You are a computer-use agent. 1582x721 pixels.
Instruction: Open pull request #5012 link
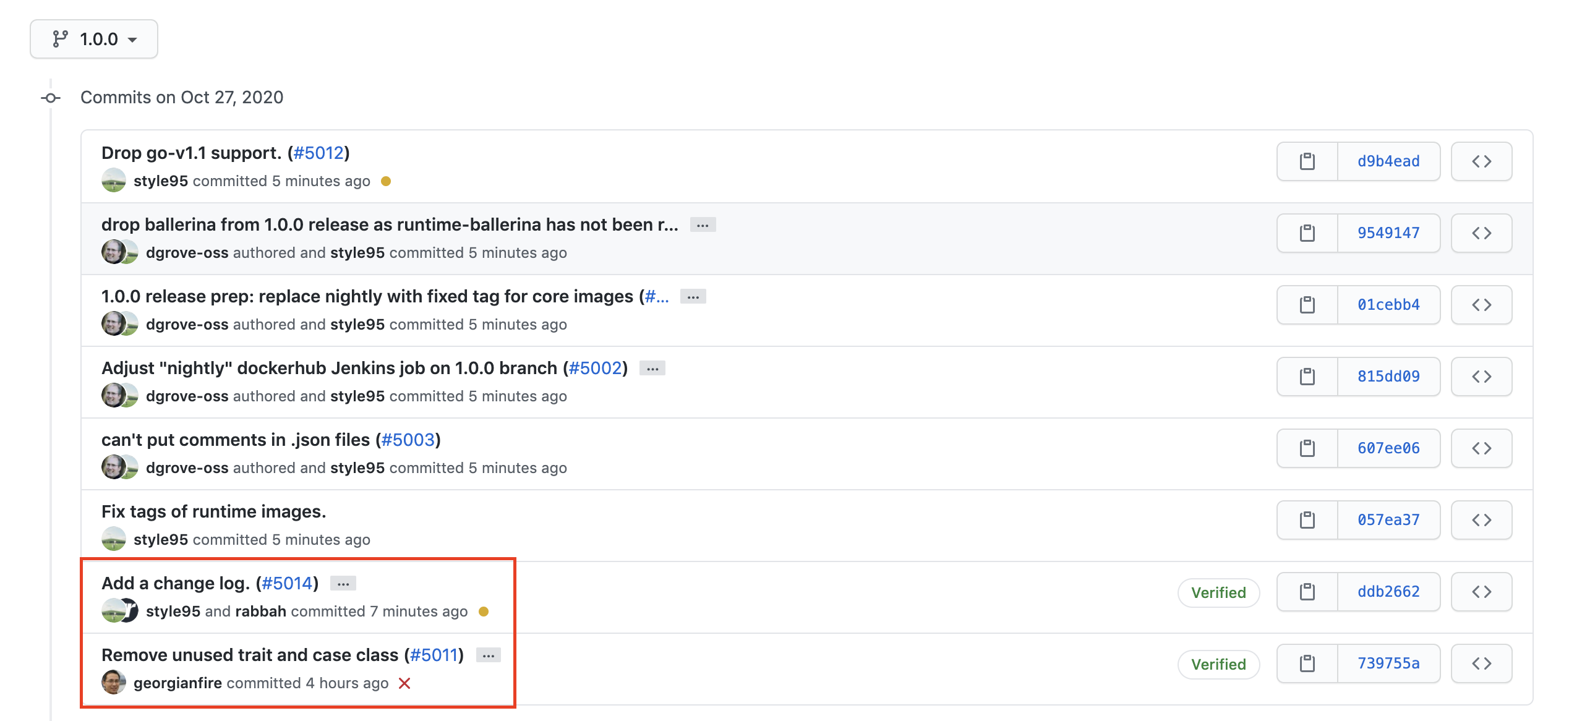(319, 153)
